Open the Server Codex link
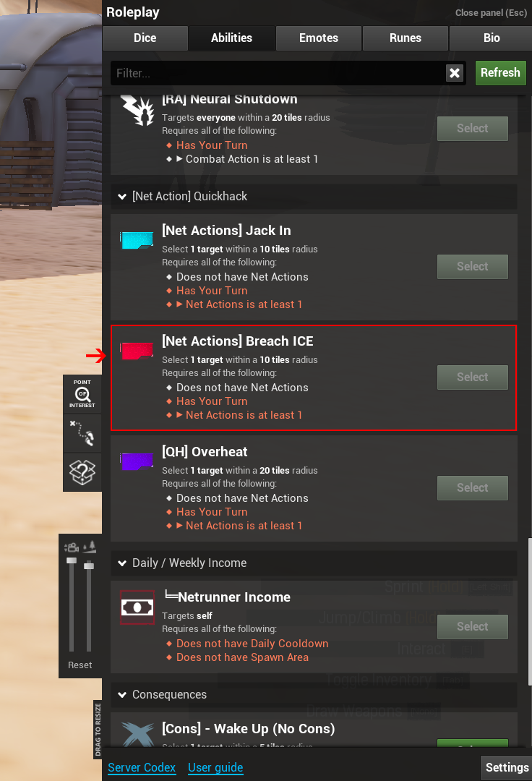532x781 pixels. 142,767
